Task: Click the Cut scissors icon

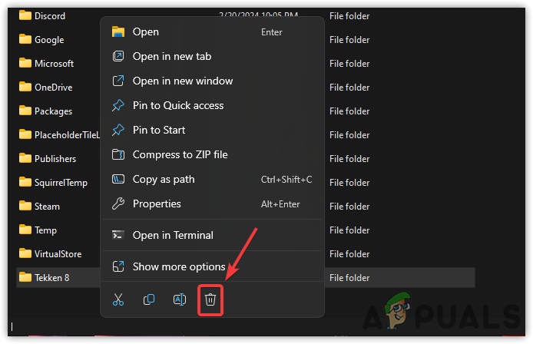Action: click(118, 299)
